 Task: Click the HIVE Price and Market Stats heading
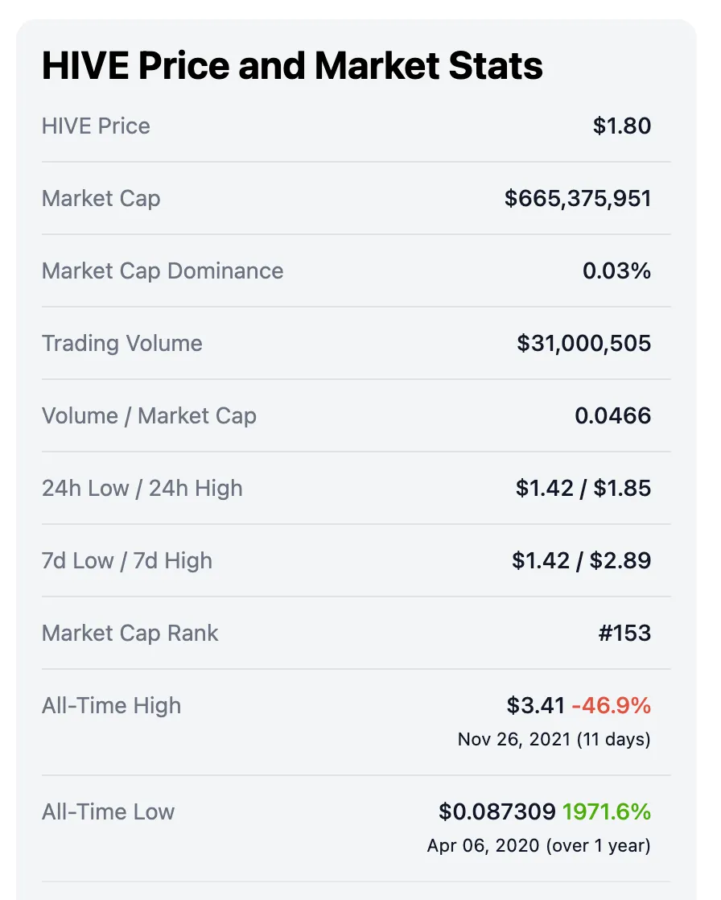pos(292,65)
